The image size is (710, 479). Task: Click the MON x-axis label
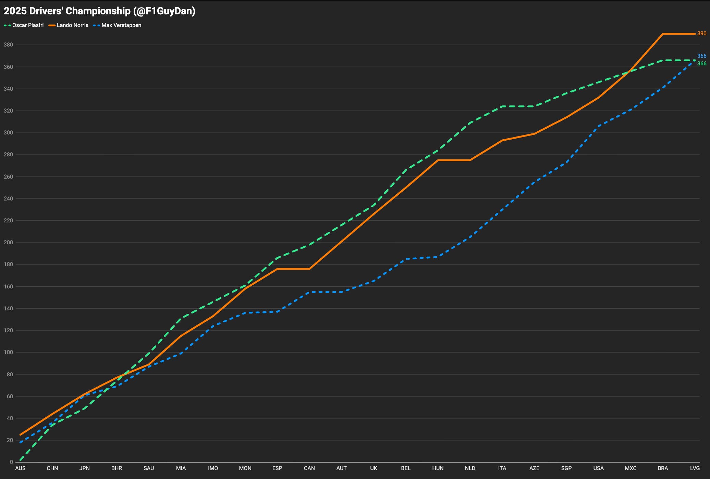tap(245, 468)
